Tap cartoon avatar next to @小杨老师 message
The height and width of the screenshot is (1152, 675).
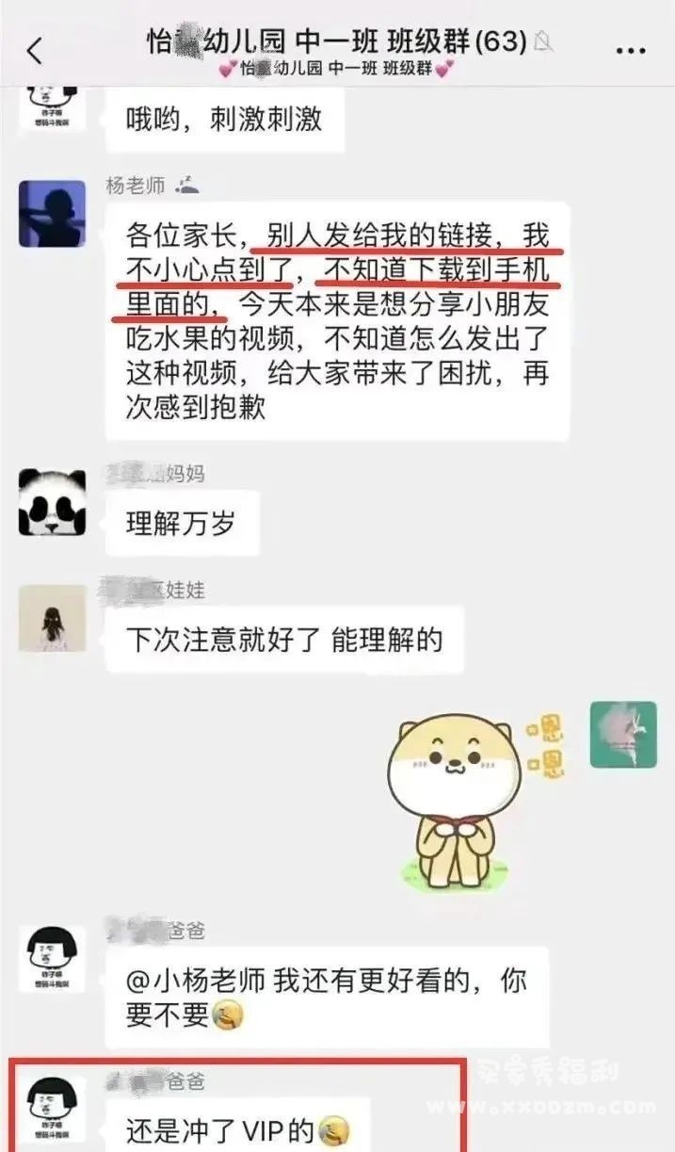coord(53,957)
